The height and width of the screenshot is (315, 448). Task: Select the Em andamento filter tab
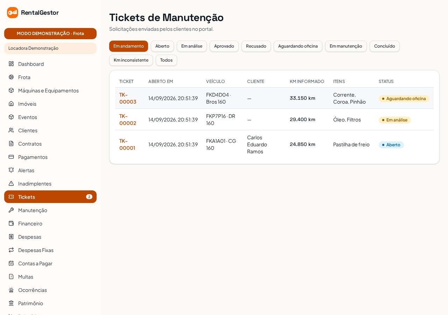128,46
